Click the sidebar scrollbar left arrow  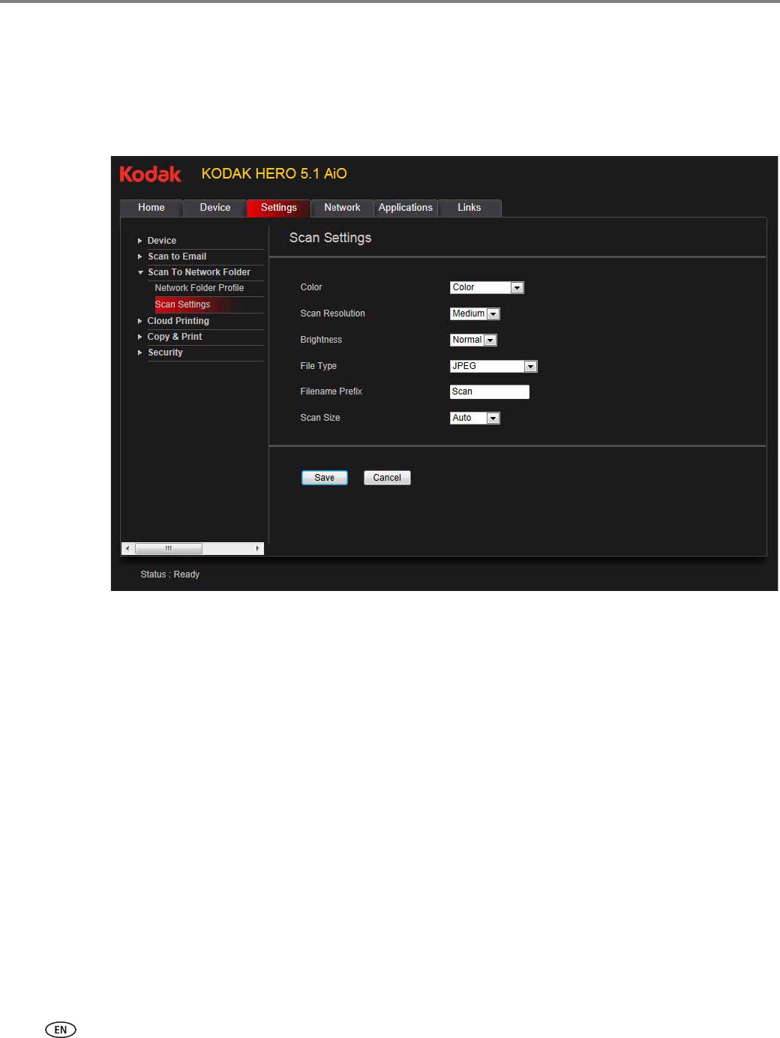[127, 548]
